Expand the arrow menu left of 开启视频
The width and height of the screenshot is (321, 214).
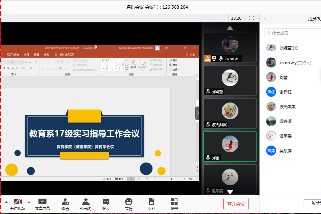point(6,202)
